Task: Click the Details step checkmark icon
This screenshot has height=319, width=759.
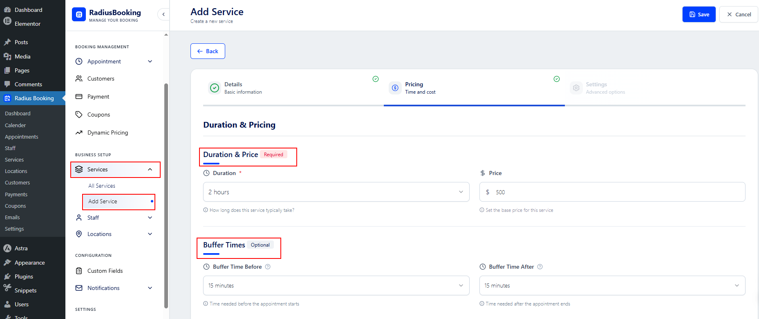Action: coord(215,88)
